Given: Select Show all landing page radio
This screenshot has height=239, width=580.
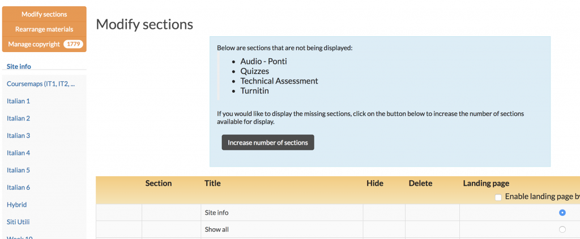Looking at the screenshot, I should tap(562, 229).
